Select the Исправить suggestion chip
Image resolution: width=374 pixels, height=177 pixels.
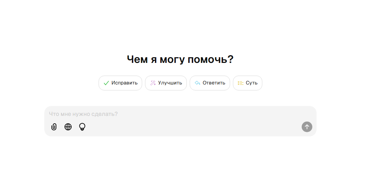120,83
